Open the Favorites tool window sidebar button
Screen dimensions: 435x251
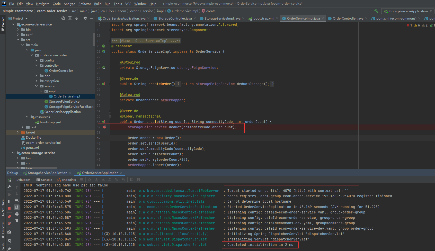[x=3, y=229]
